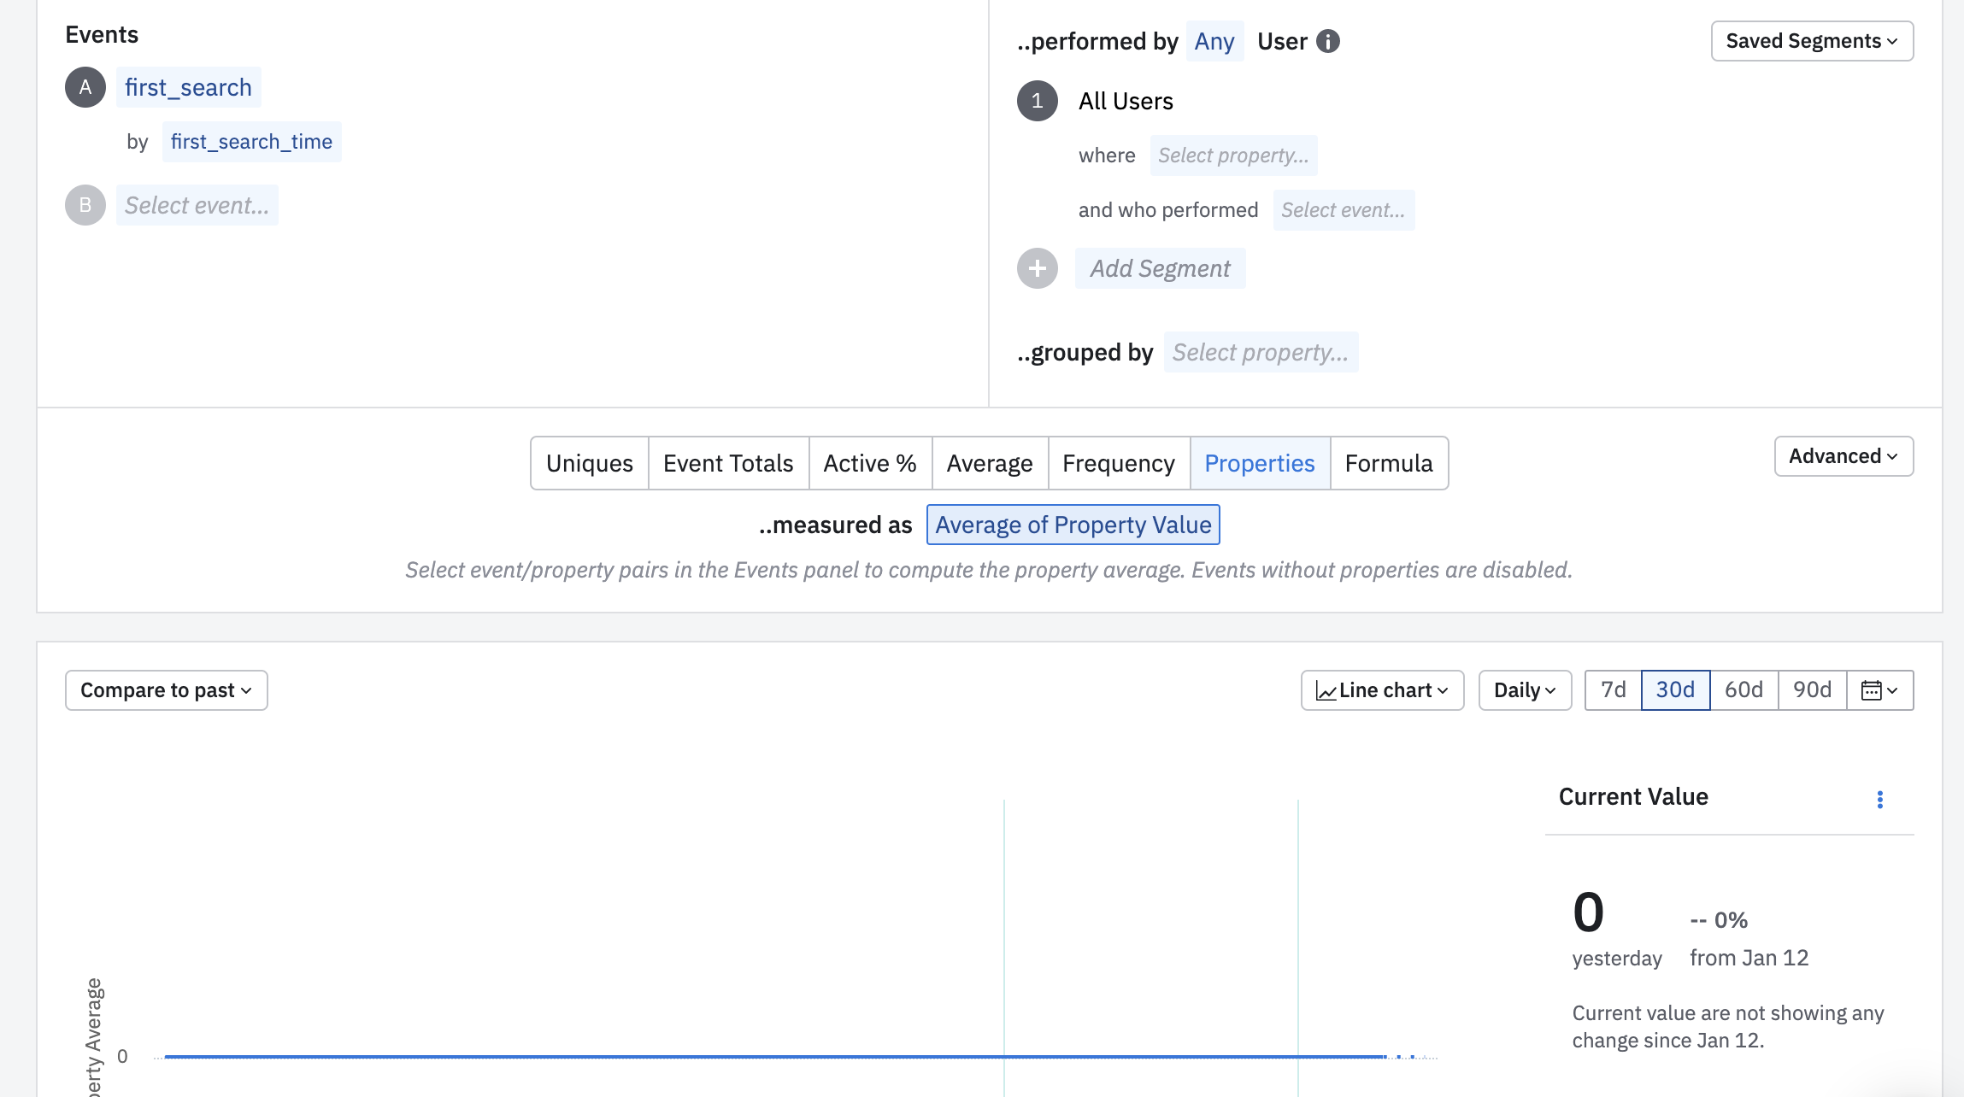Open Current Value three-dot options menu

click(x=1879, y=799)
